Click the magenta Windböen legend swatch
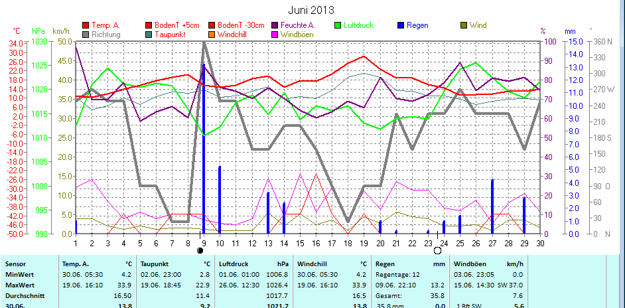Screen dimensions: 625x308 pos(274,35)
